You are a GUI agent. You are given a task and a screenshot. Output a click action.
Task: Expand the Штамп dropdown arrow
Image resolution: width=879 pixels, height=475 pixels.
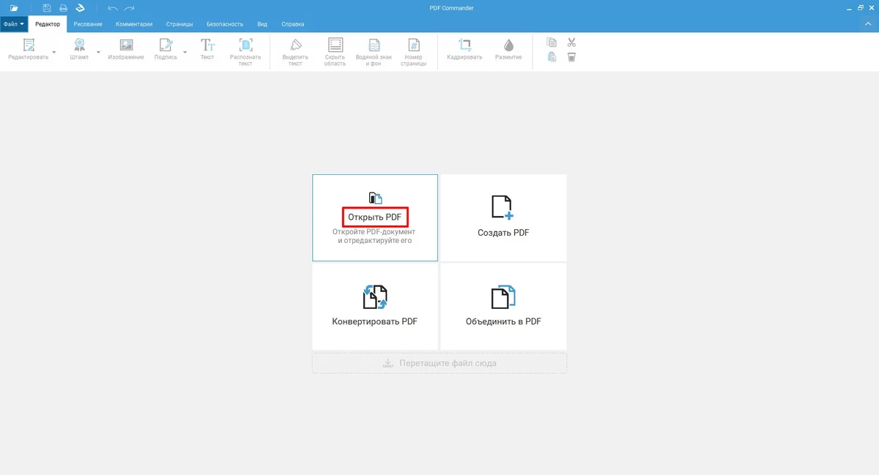click(99, 53)
